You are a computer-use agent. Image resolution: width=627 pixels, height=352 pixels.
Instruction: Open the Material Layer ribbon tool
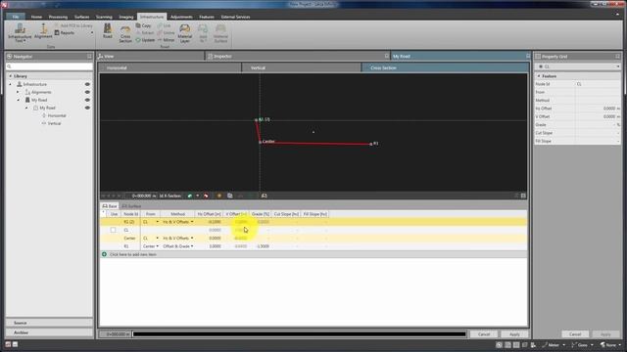pyautogui.click(x=185, y=33)
